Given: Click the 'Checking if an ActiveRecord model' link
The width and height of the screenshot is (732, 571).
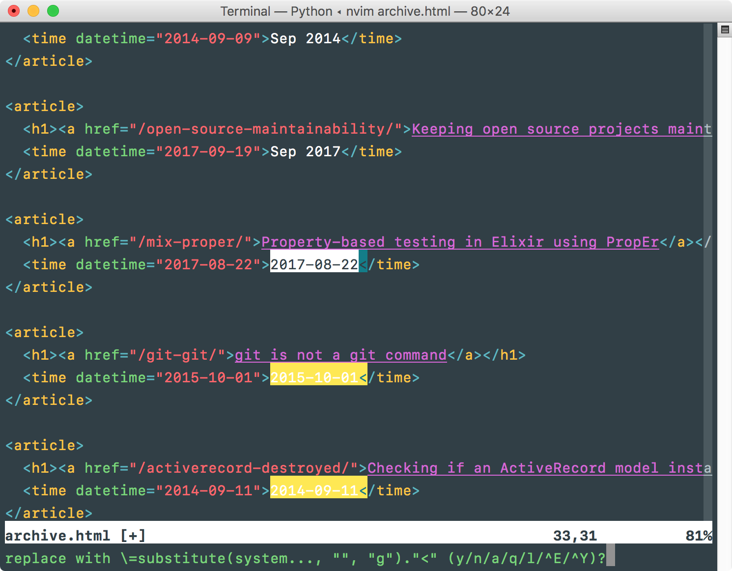Looking at the screenshot, I should point(513,468).
